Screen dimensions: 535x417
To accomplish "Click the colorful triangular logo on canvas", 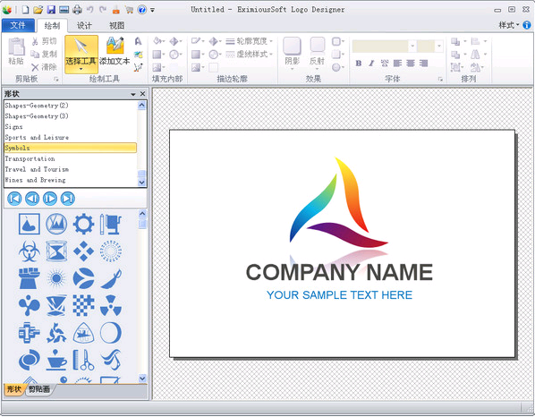I will click(x=338, y=203).
